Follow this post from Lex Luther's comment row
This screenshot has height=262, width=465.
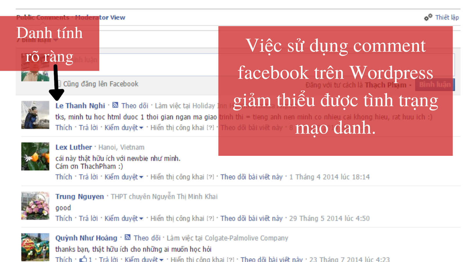[x=251, y=177]
